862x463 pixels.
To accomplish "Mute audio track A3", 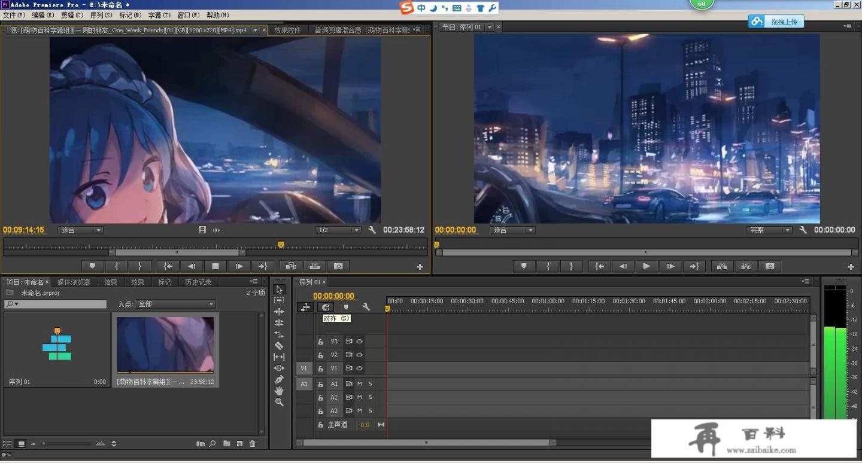I will [x=360, y=411].
